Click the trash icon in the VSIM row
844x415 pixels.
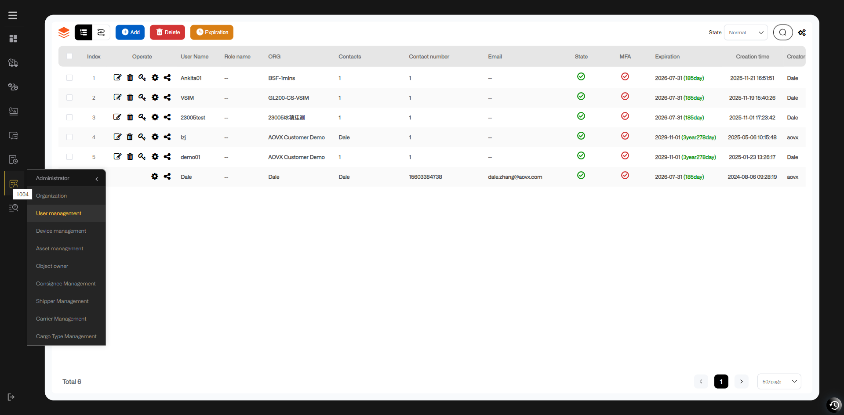click(x=130, y=97)
